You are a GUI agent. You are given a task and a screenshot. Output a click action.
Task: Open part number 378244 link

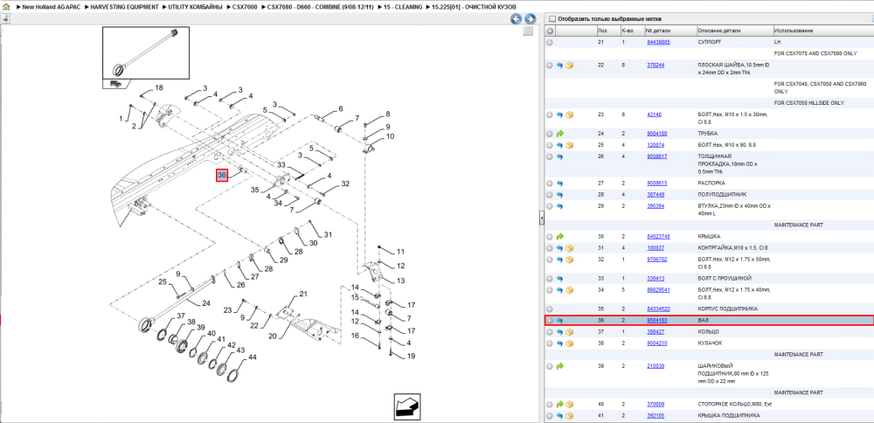(x=655, y=66)
